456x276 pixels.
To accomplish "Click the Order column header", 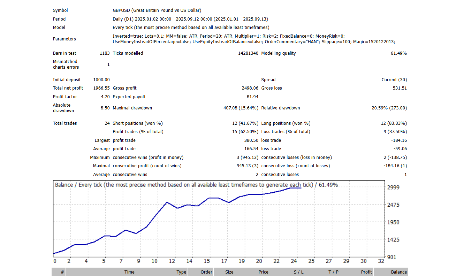I will [206, 272].
